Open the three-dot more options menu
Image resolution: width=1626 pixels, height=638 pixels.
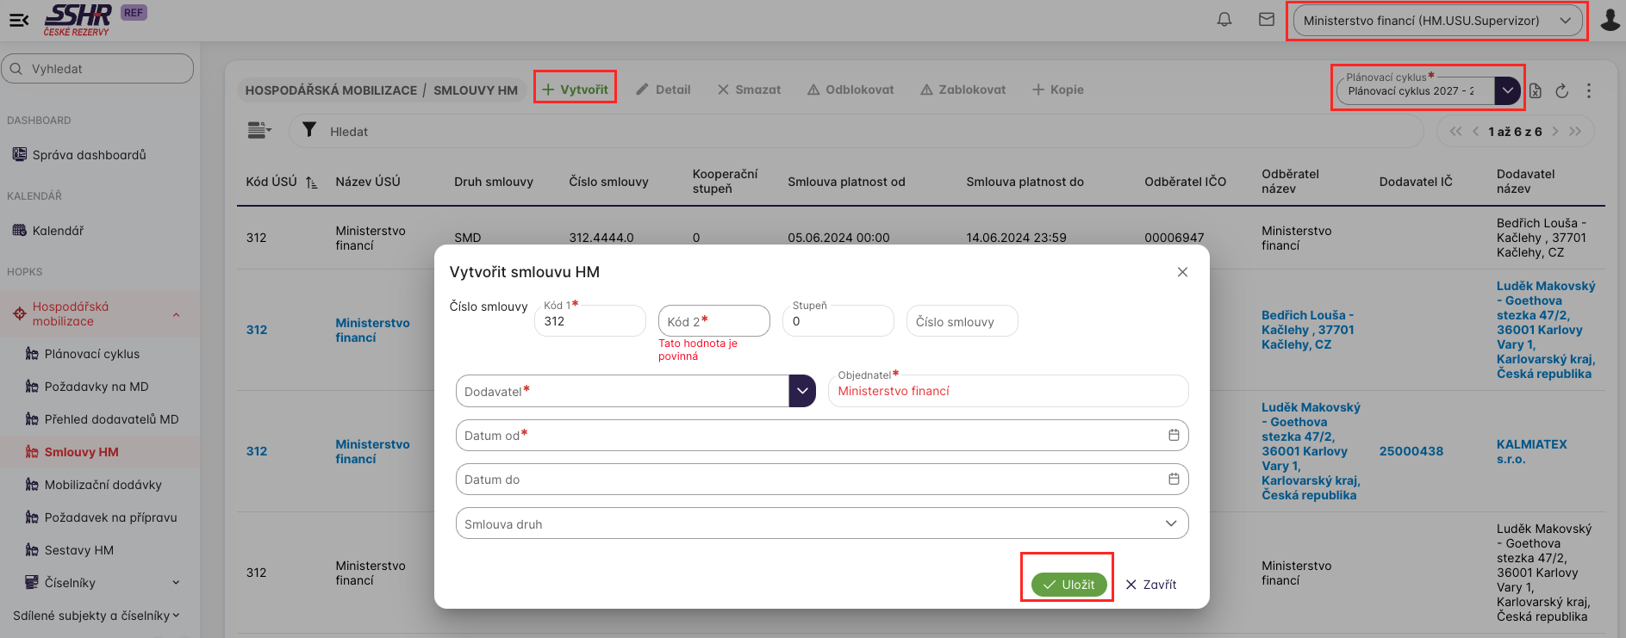[1589, 90]
